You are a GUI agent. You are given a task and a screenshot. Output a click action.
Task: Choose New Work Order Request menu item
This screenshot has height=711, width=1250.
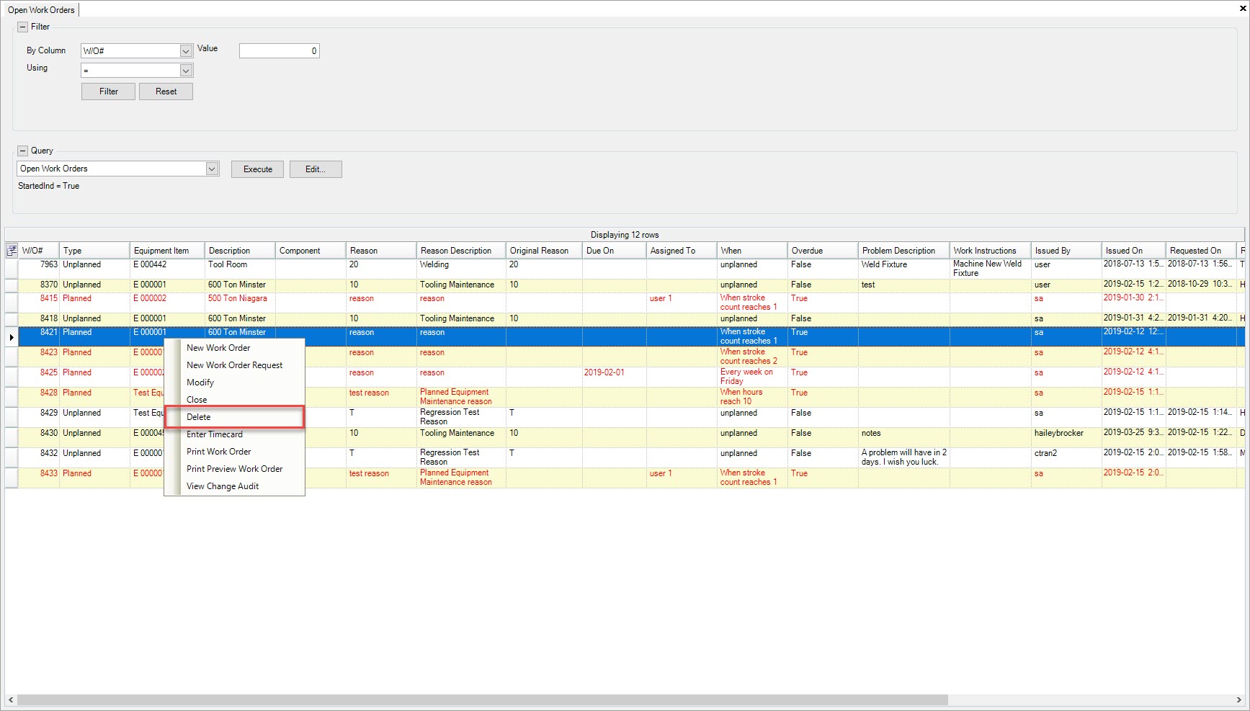tap(235, 365)
